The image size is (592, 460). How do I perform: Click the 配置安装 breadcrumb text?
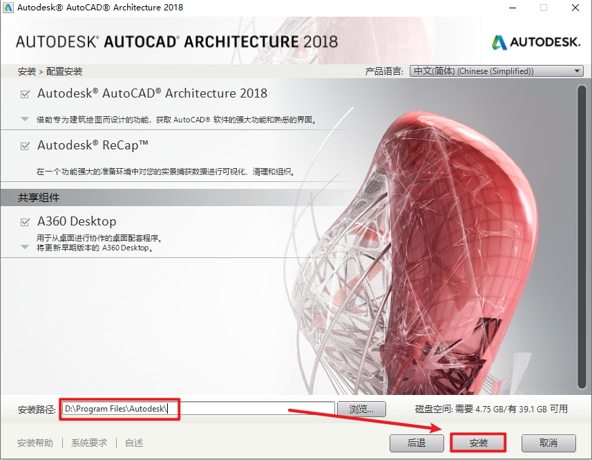[66, 71]
